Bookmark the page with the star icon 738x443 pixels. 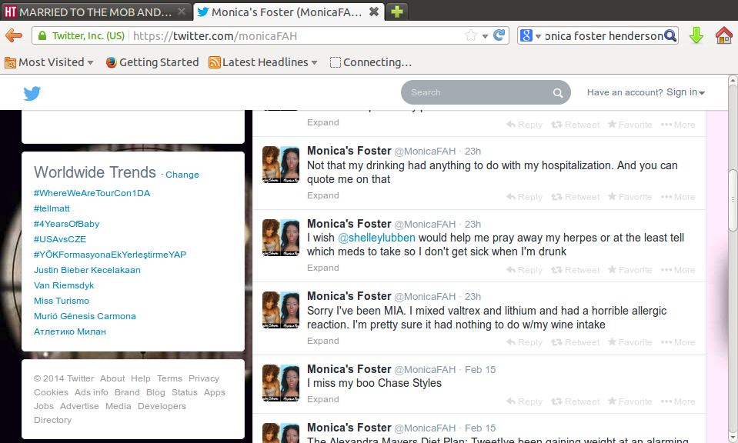point(471,35)
